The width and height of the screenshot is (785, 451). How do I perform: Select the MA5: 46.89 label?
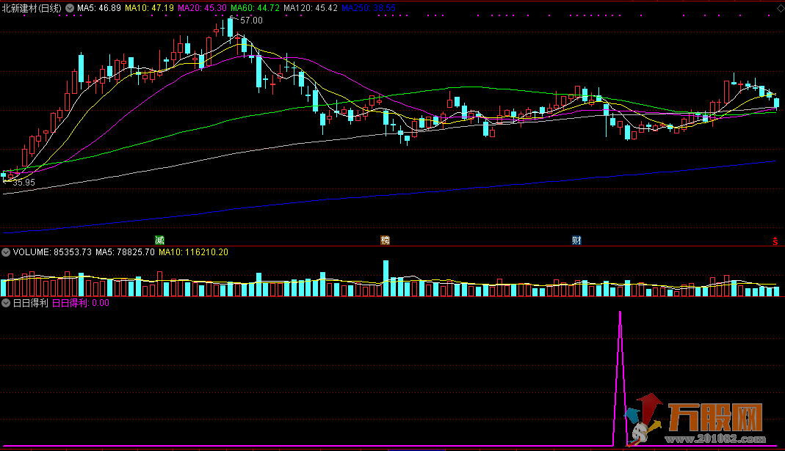coord(99,8)
